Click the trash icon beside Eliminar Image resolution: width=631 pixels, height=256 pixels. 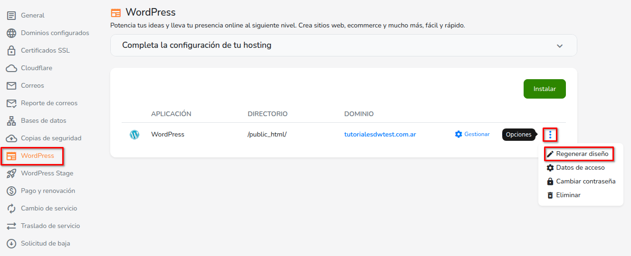pyautogui.click(x=550, y=195)
